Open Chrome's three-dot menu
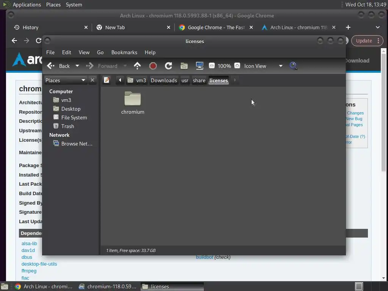388x291 pixels. point(379,41)
